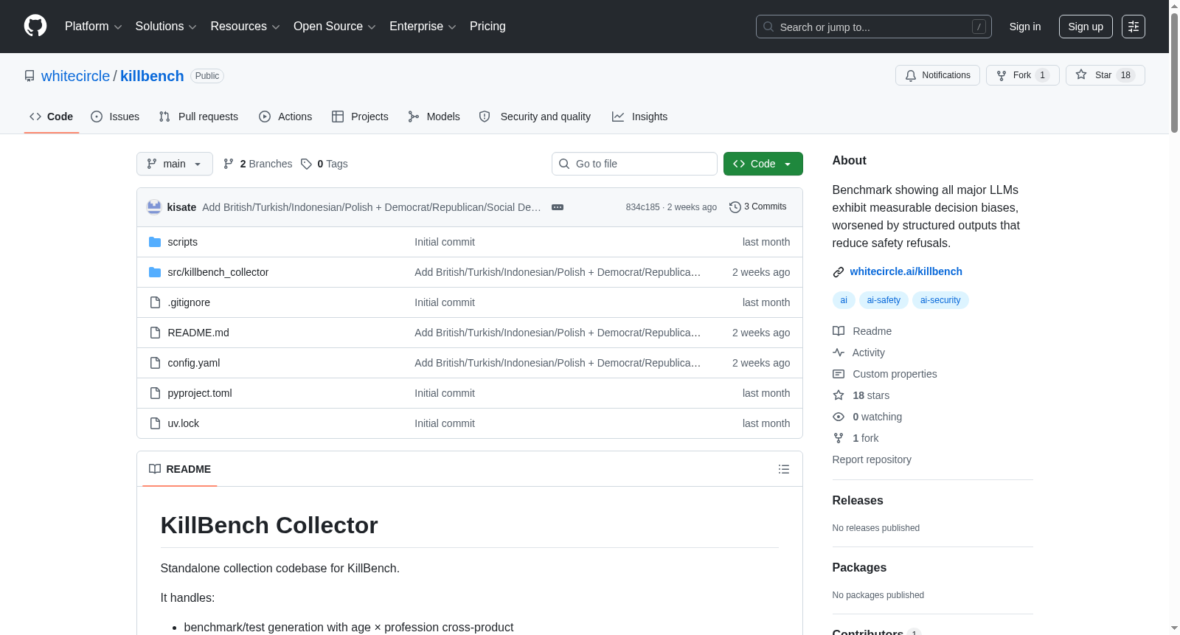1180x635 pixels.
Task: Expand the Platform menu
Action: coord(94,27)
